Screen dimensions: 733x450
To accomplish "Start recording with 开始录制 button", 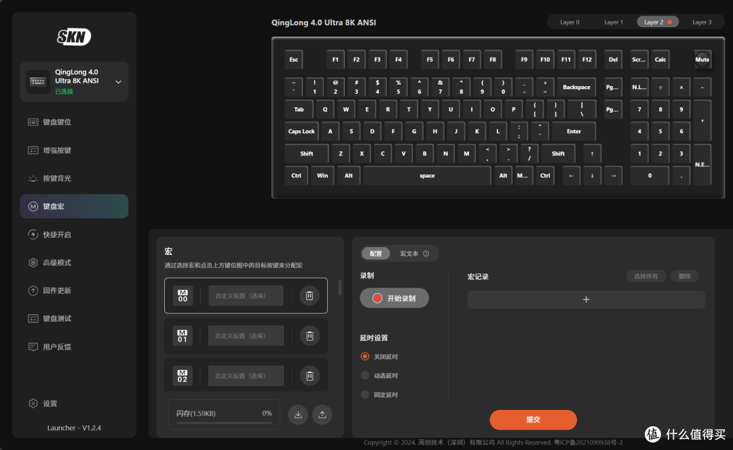I will (394, 298).
